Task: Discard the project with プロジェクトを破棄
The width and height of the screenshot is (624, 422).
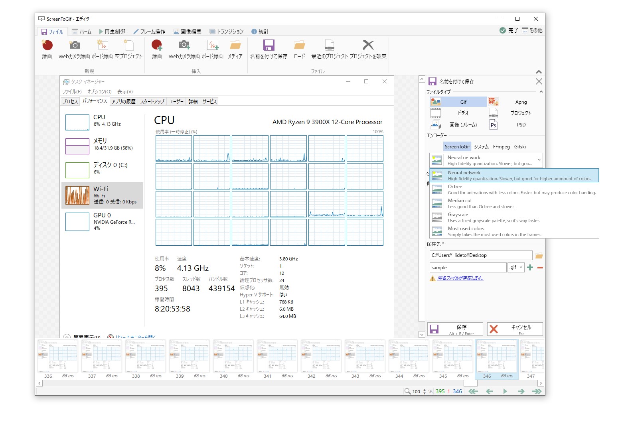Action: coord(368,49)
